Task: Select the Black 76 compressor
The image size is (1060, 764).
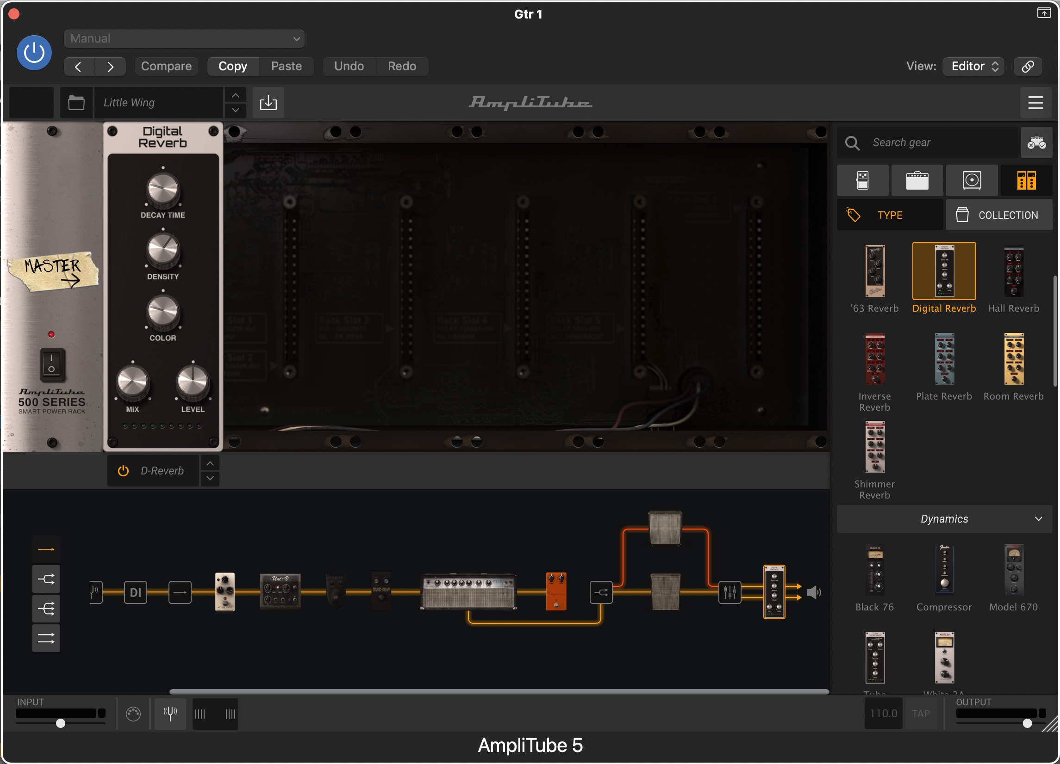Action: pos(875,578)
